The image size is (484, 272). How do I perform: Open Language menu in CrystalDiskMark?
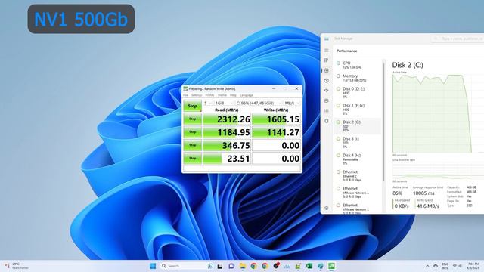coord(247,95)
